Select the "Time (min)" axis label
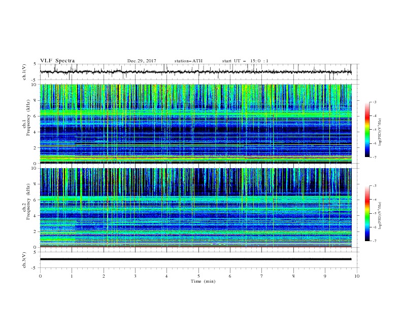402x310 pixels. tap(203, 281)
